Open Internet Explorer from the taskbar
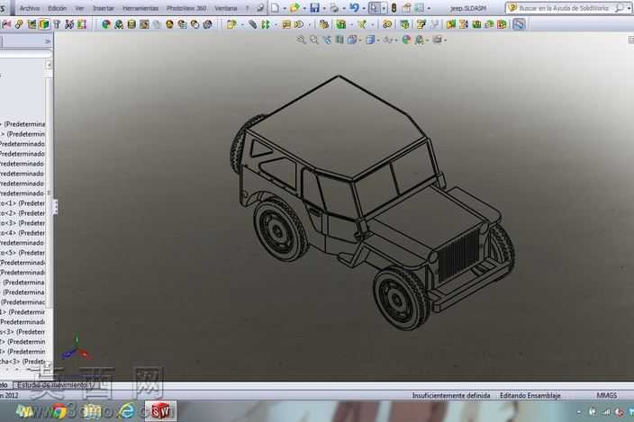This screenshot has height=422, width=634. click(126, 410)
